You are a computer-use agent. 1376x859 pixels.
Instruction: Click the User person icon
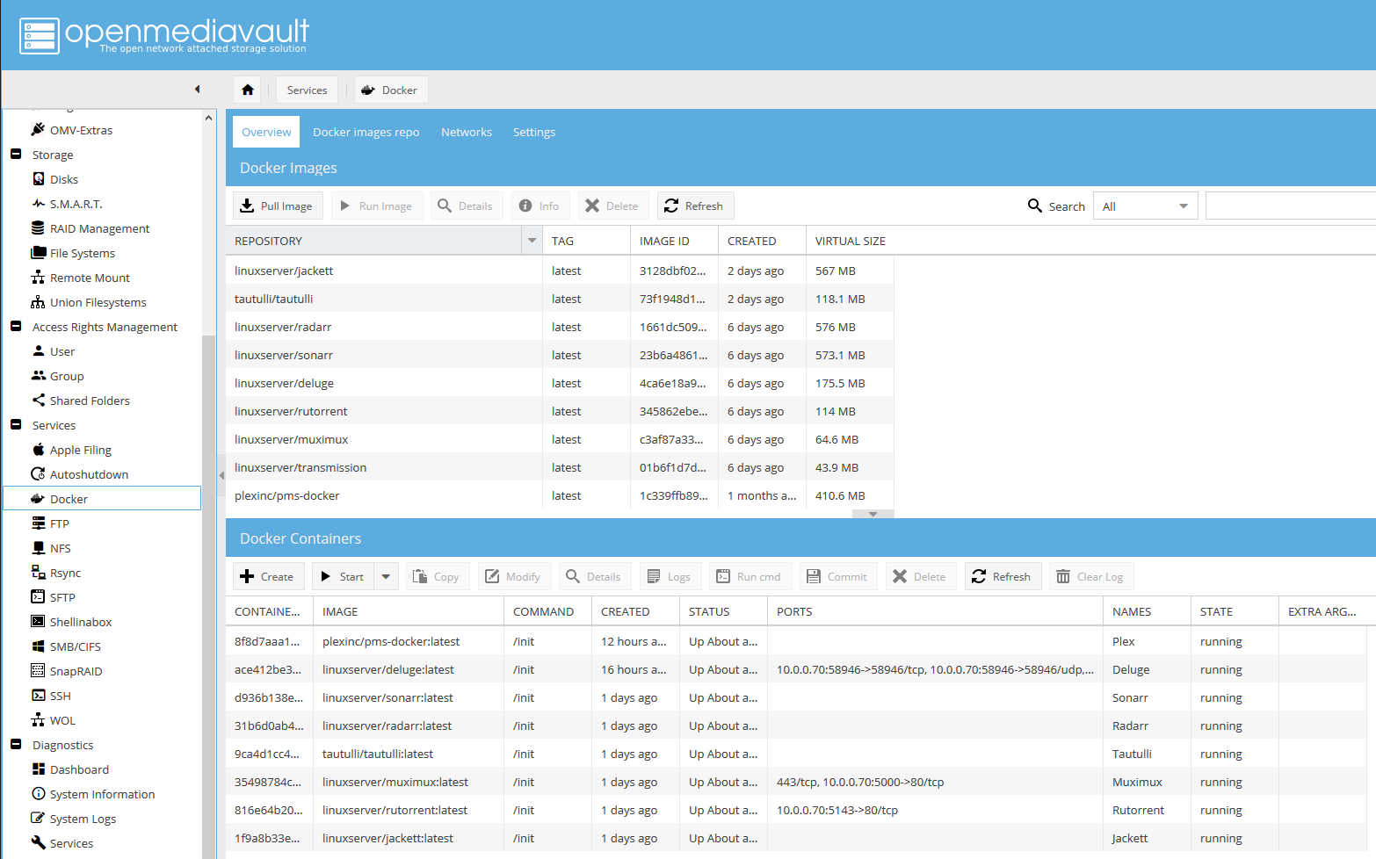[38, 350]
